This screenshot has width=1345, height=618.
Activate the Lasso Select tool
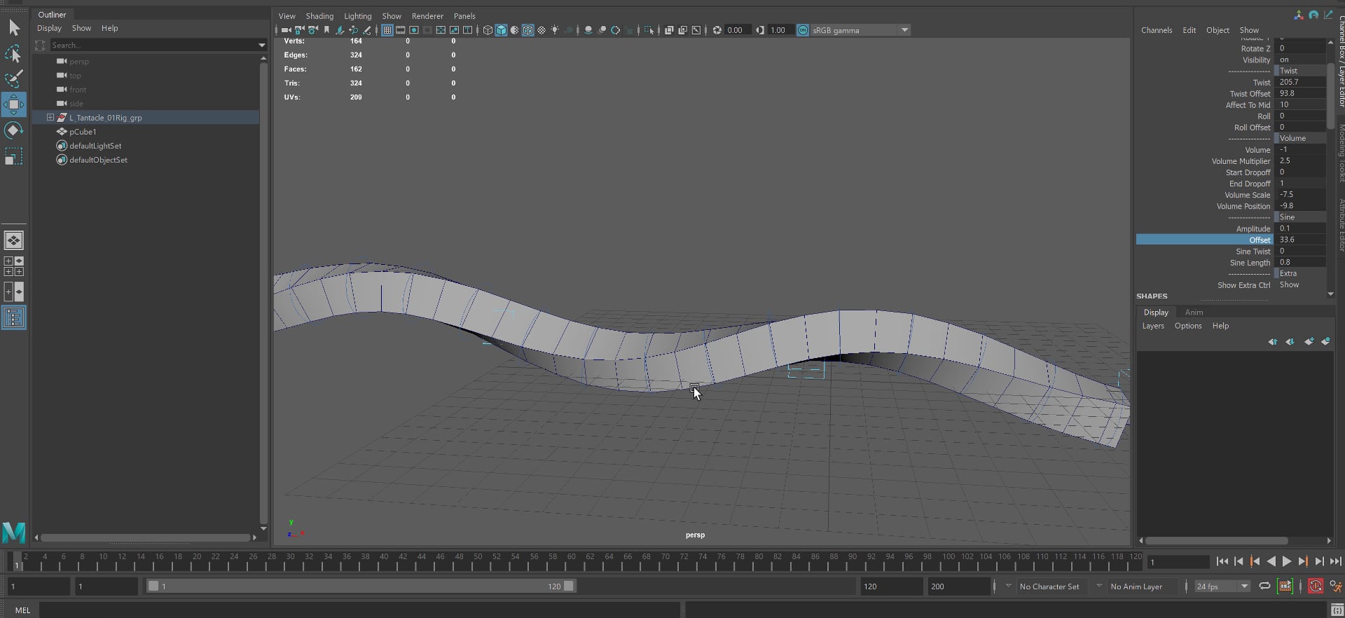(x=13, y=53)
